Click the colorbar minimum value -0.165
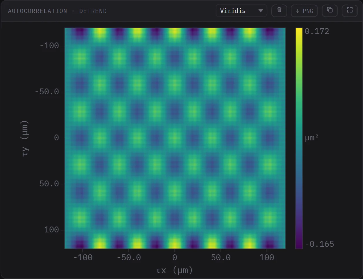This screenshot has height=279, width=363. (320, 244)
